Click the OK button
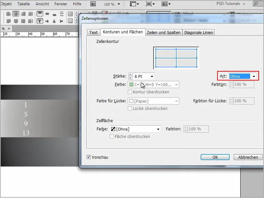The height and width of the screenshot is (198, 264). tap(215, 157)
